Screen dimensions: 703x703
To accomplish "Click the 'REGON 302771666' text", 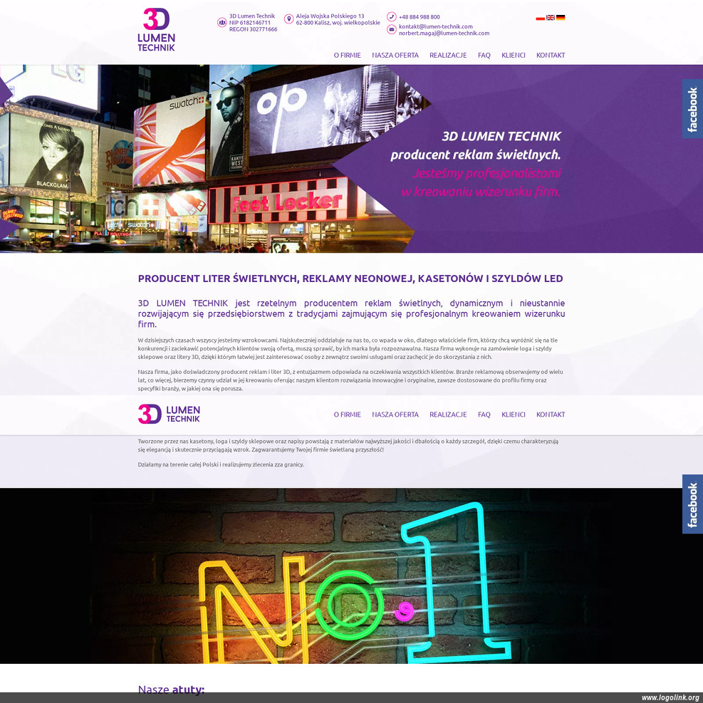I will pos(254,30).
